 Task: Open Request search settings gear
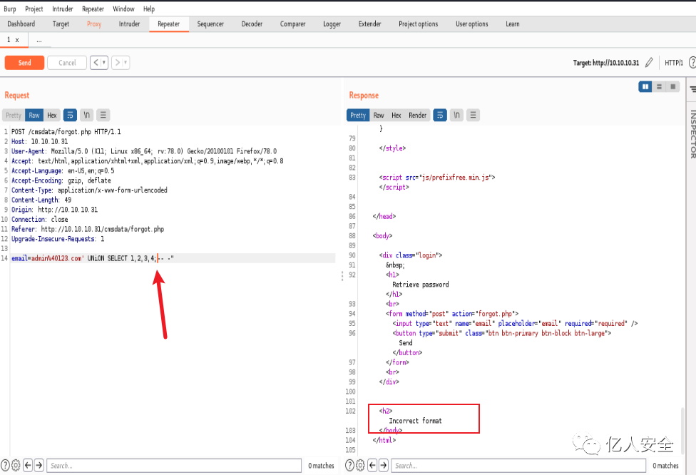tap(16, 465)
